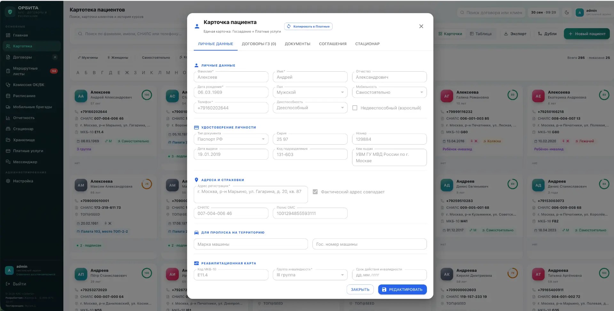Screen dimensions: 614x311
Task: Click the Марка машины input field
Action: pos(251,244)
